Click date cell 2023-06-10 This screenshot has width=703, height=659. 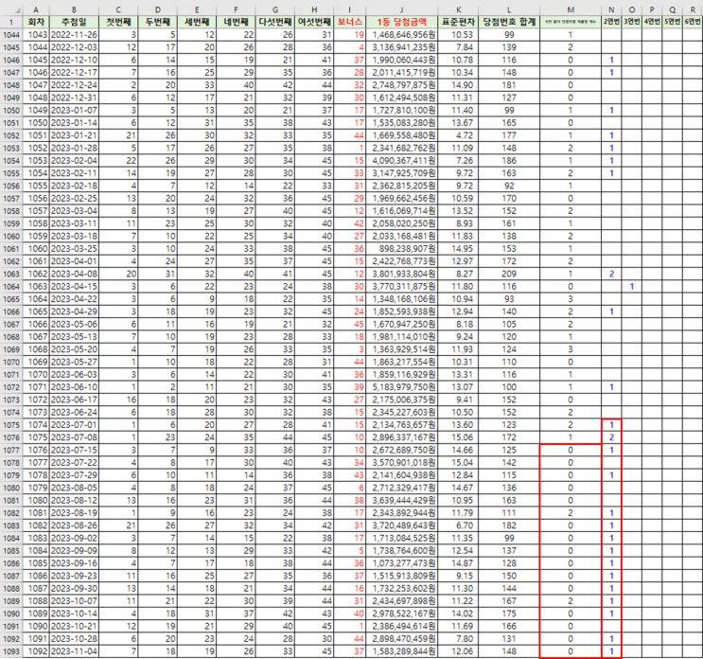74,386
